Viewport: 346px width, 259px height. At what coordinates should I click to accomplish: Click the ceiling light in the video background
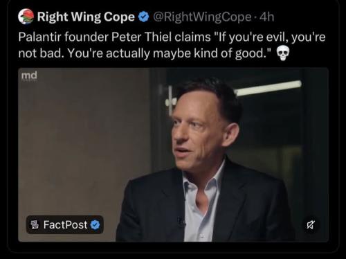(x=268, y=88)
